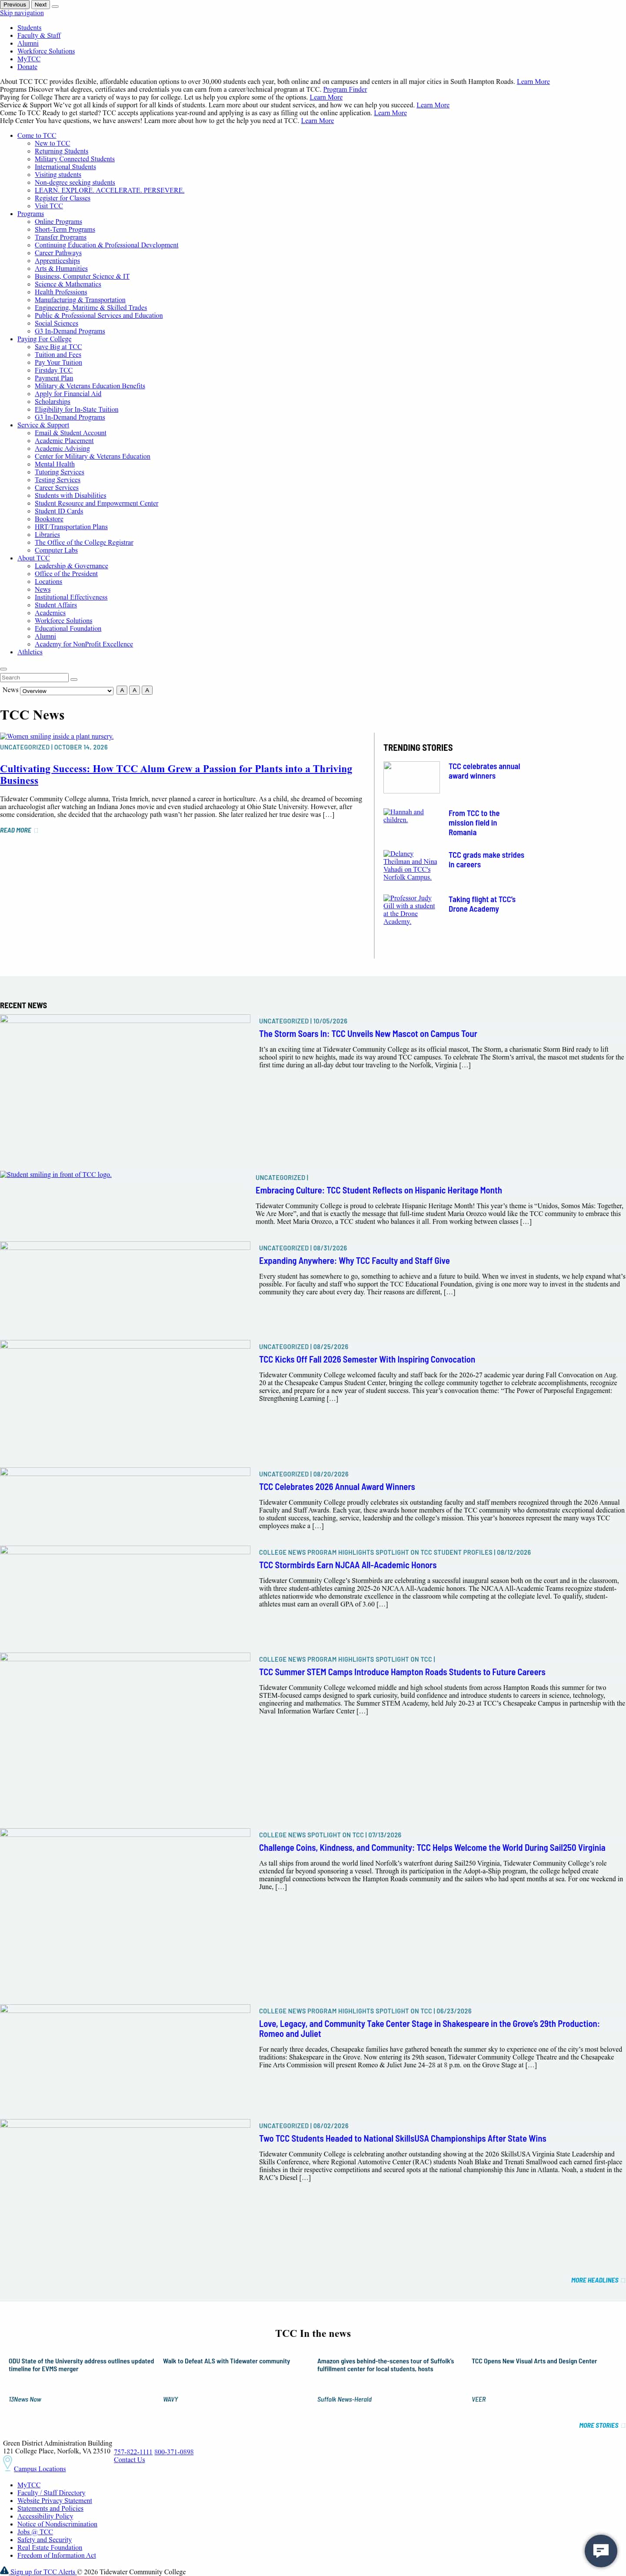Open the Programs menu
The image size is (626, 2576).
30,214
